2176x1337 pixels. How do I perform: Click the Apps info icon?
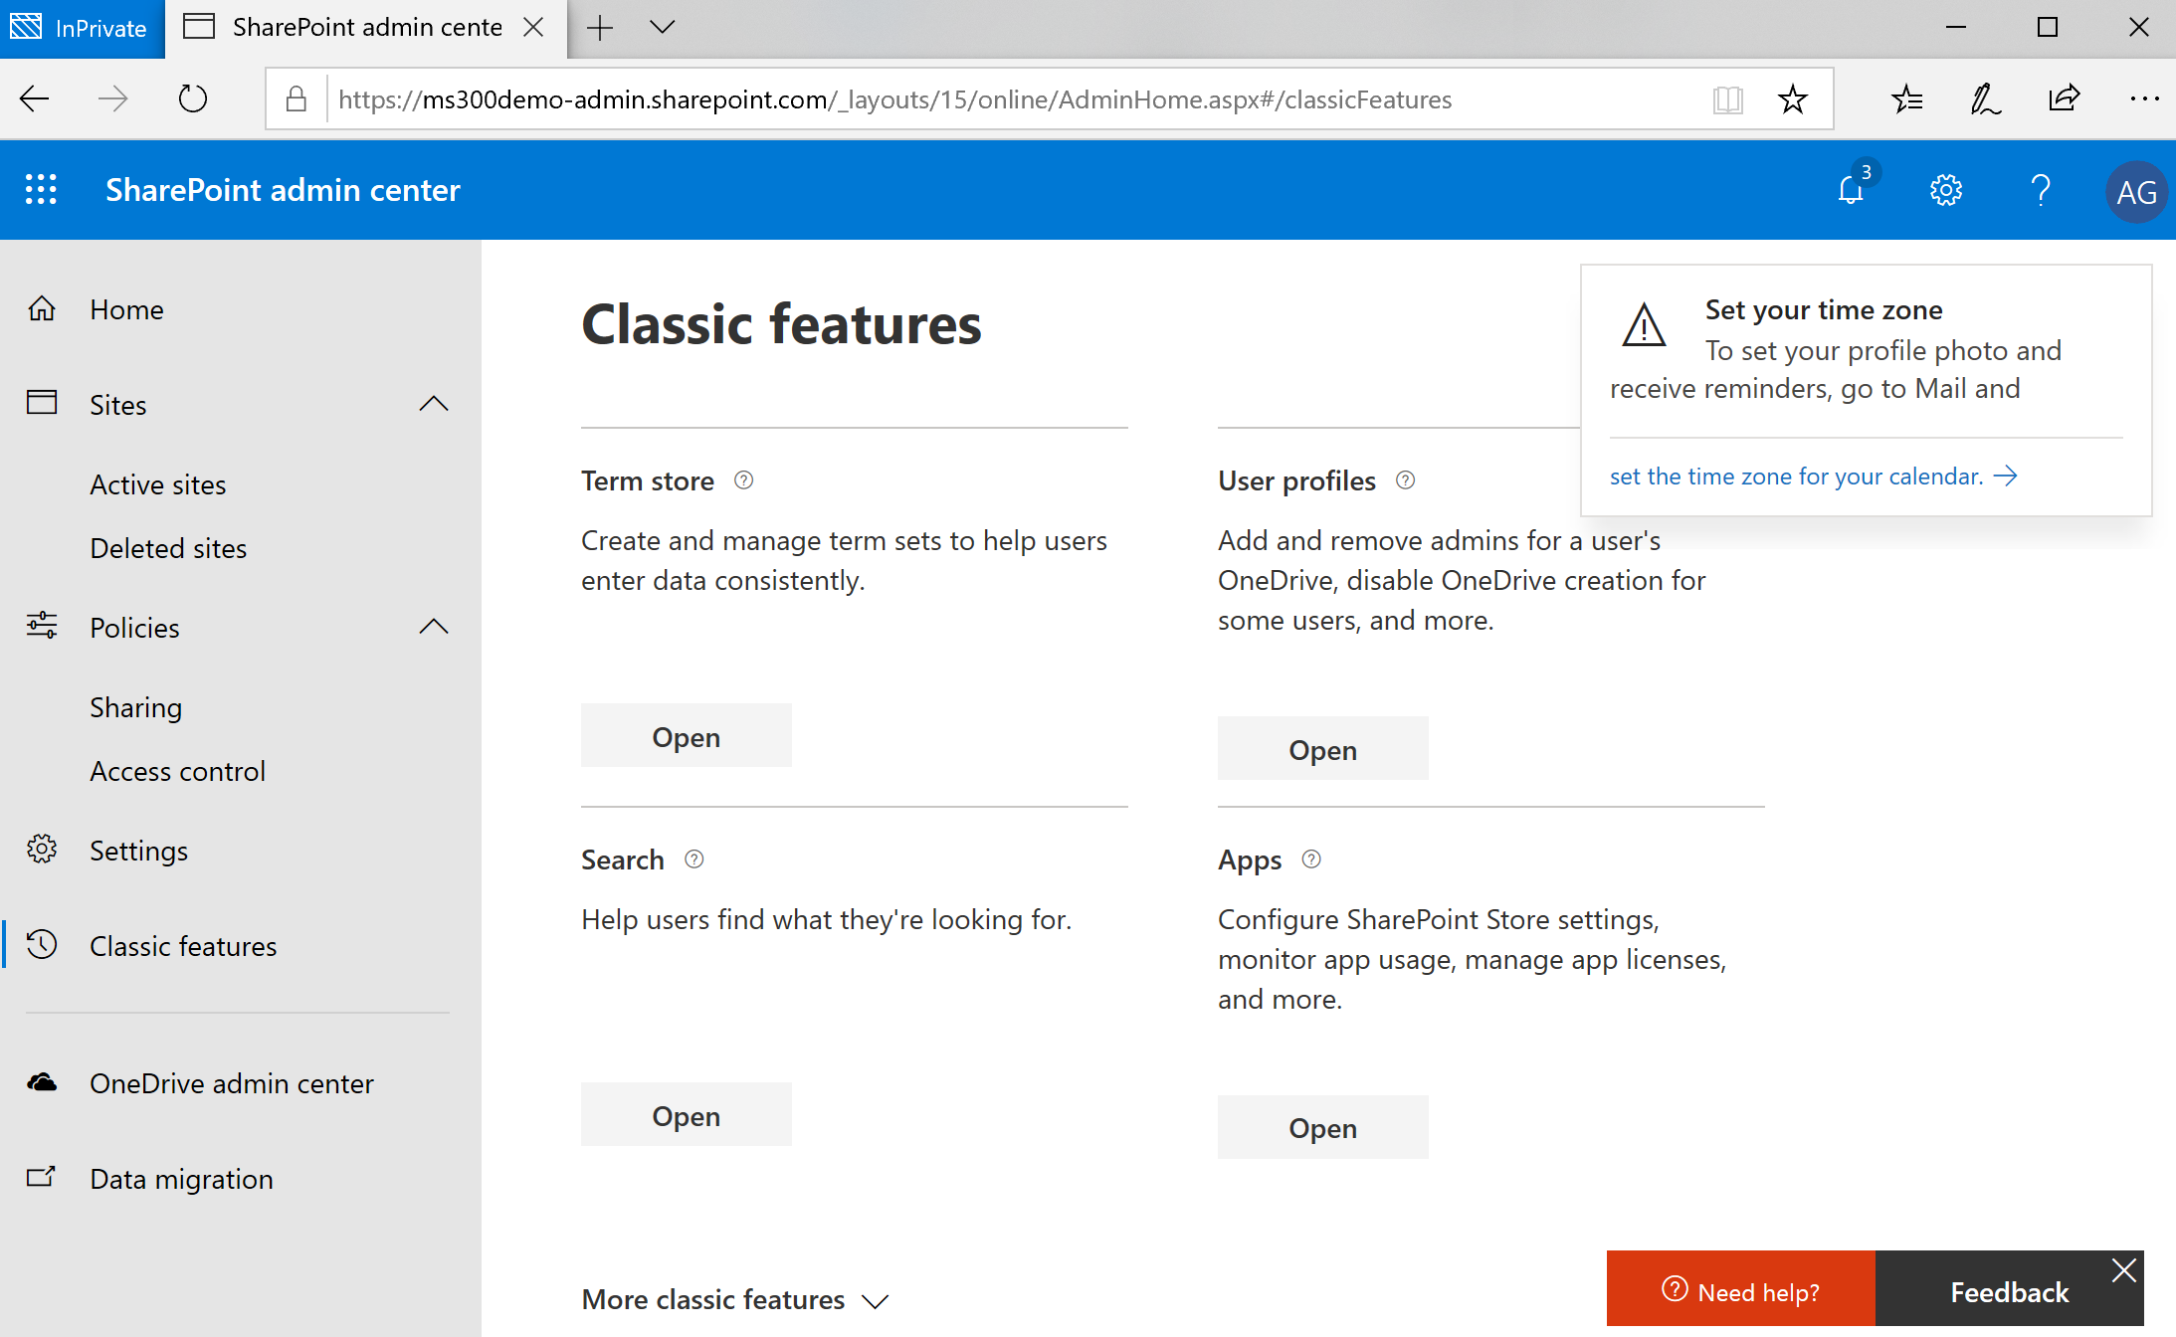click(x=1311, y=859)
